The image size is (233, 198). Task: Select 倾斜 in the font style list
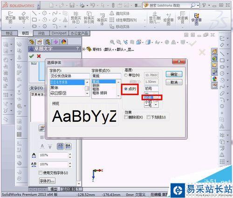[96, 85]
